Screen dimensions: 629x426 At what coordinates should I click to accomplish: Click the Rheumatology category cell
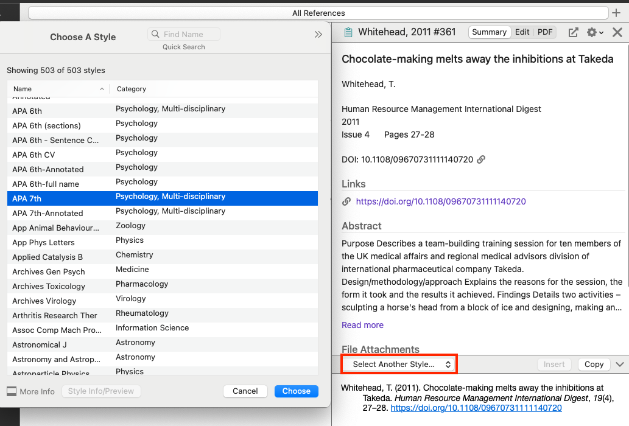pyautogui.click(x=142, y=313)
